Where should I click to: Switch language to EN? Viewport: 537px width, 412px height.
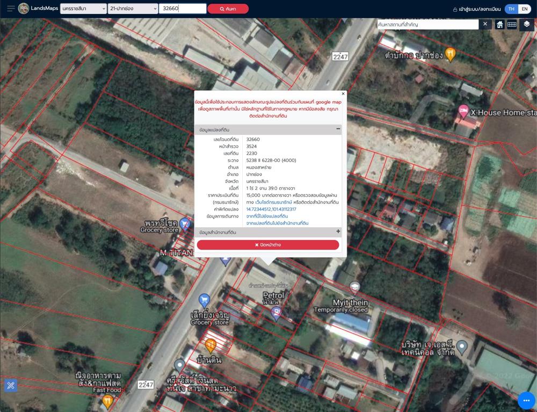point(524,9)
